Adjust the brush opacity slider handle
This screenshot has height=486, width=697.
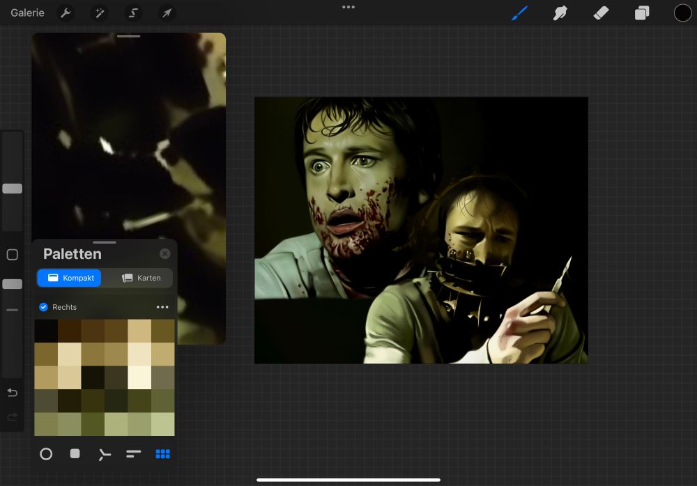click(x=13, y=284)
